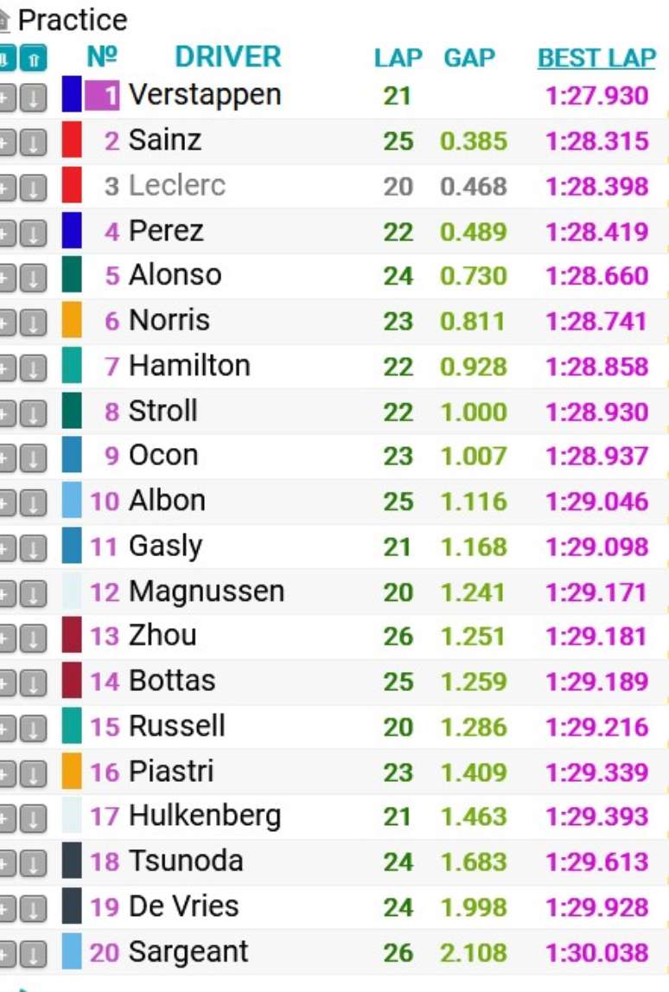The height and width of the screenshot is (992, 669).
Task: Click the teal move-down icon in the header
Action: pyautogui.click(x=5, y=55)
